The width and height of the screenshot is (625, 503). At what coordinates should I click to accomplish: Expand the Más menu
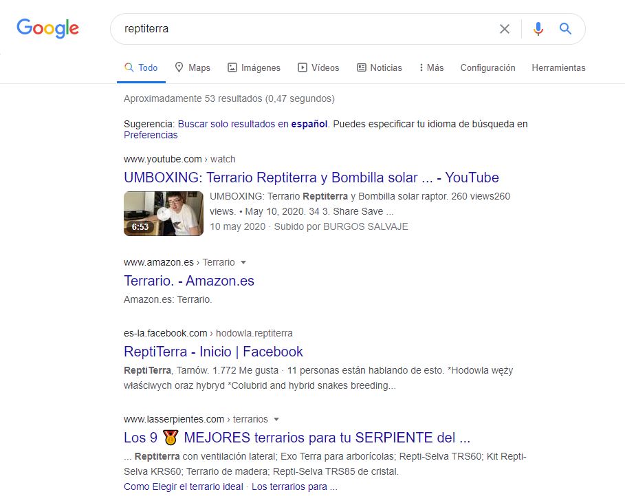pos(431,67)
